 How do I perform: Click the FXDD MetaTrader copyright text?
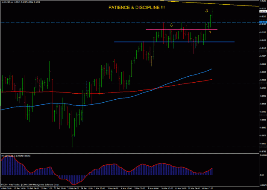30,184
